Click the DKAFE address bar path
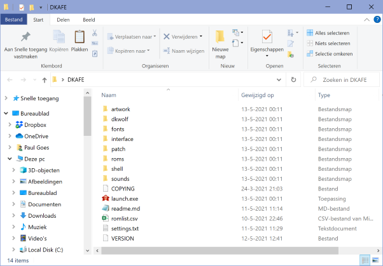This screenshot has width=383, height=266. tap(76, 80)
